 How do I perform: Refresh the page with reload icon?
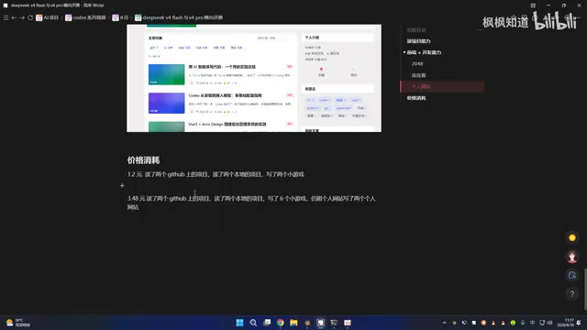(x=30, y=17)
